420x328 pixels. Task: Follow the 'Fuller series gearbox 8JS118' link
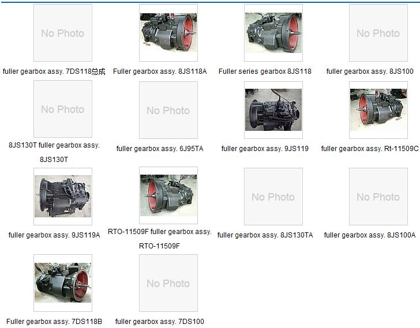265,71
